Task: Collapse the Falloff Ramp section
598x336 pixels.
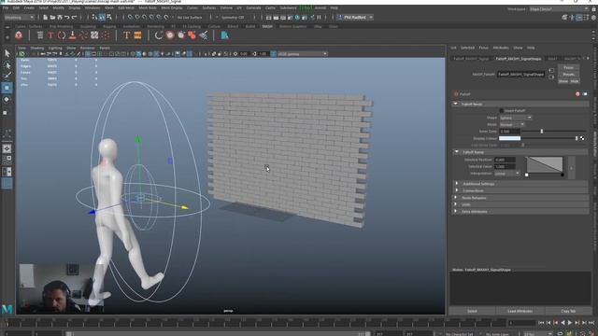Action: click(520, 152)
